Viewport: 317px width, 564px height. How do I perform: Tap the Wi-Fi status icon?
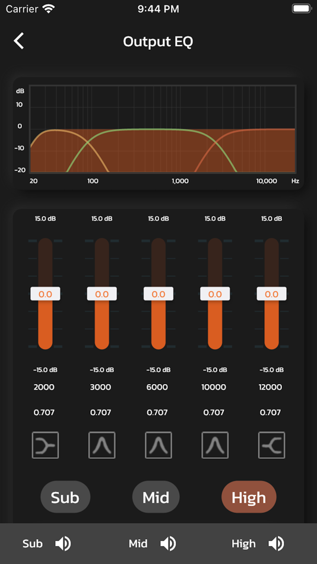(48, 9)
